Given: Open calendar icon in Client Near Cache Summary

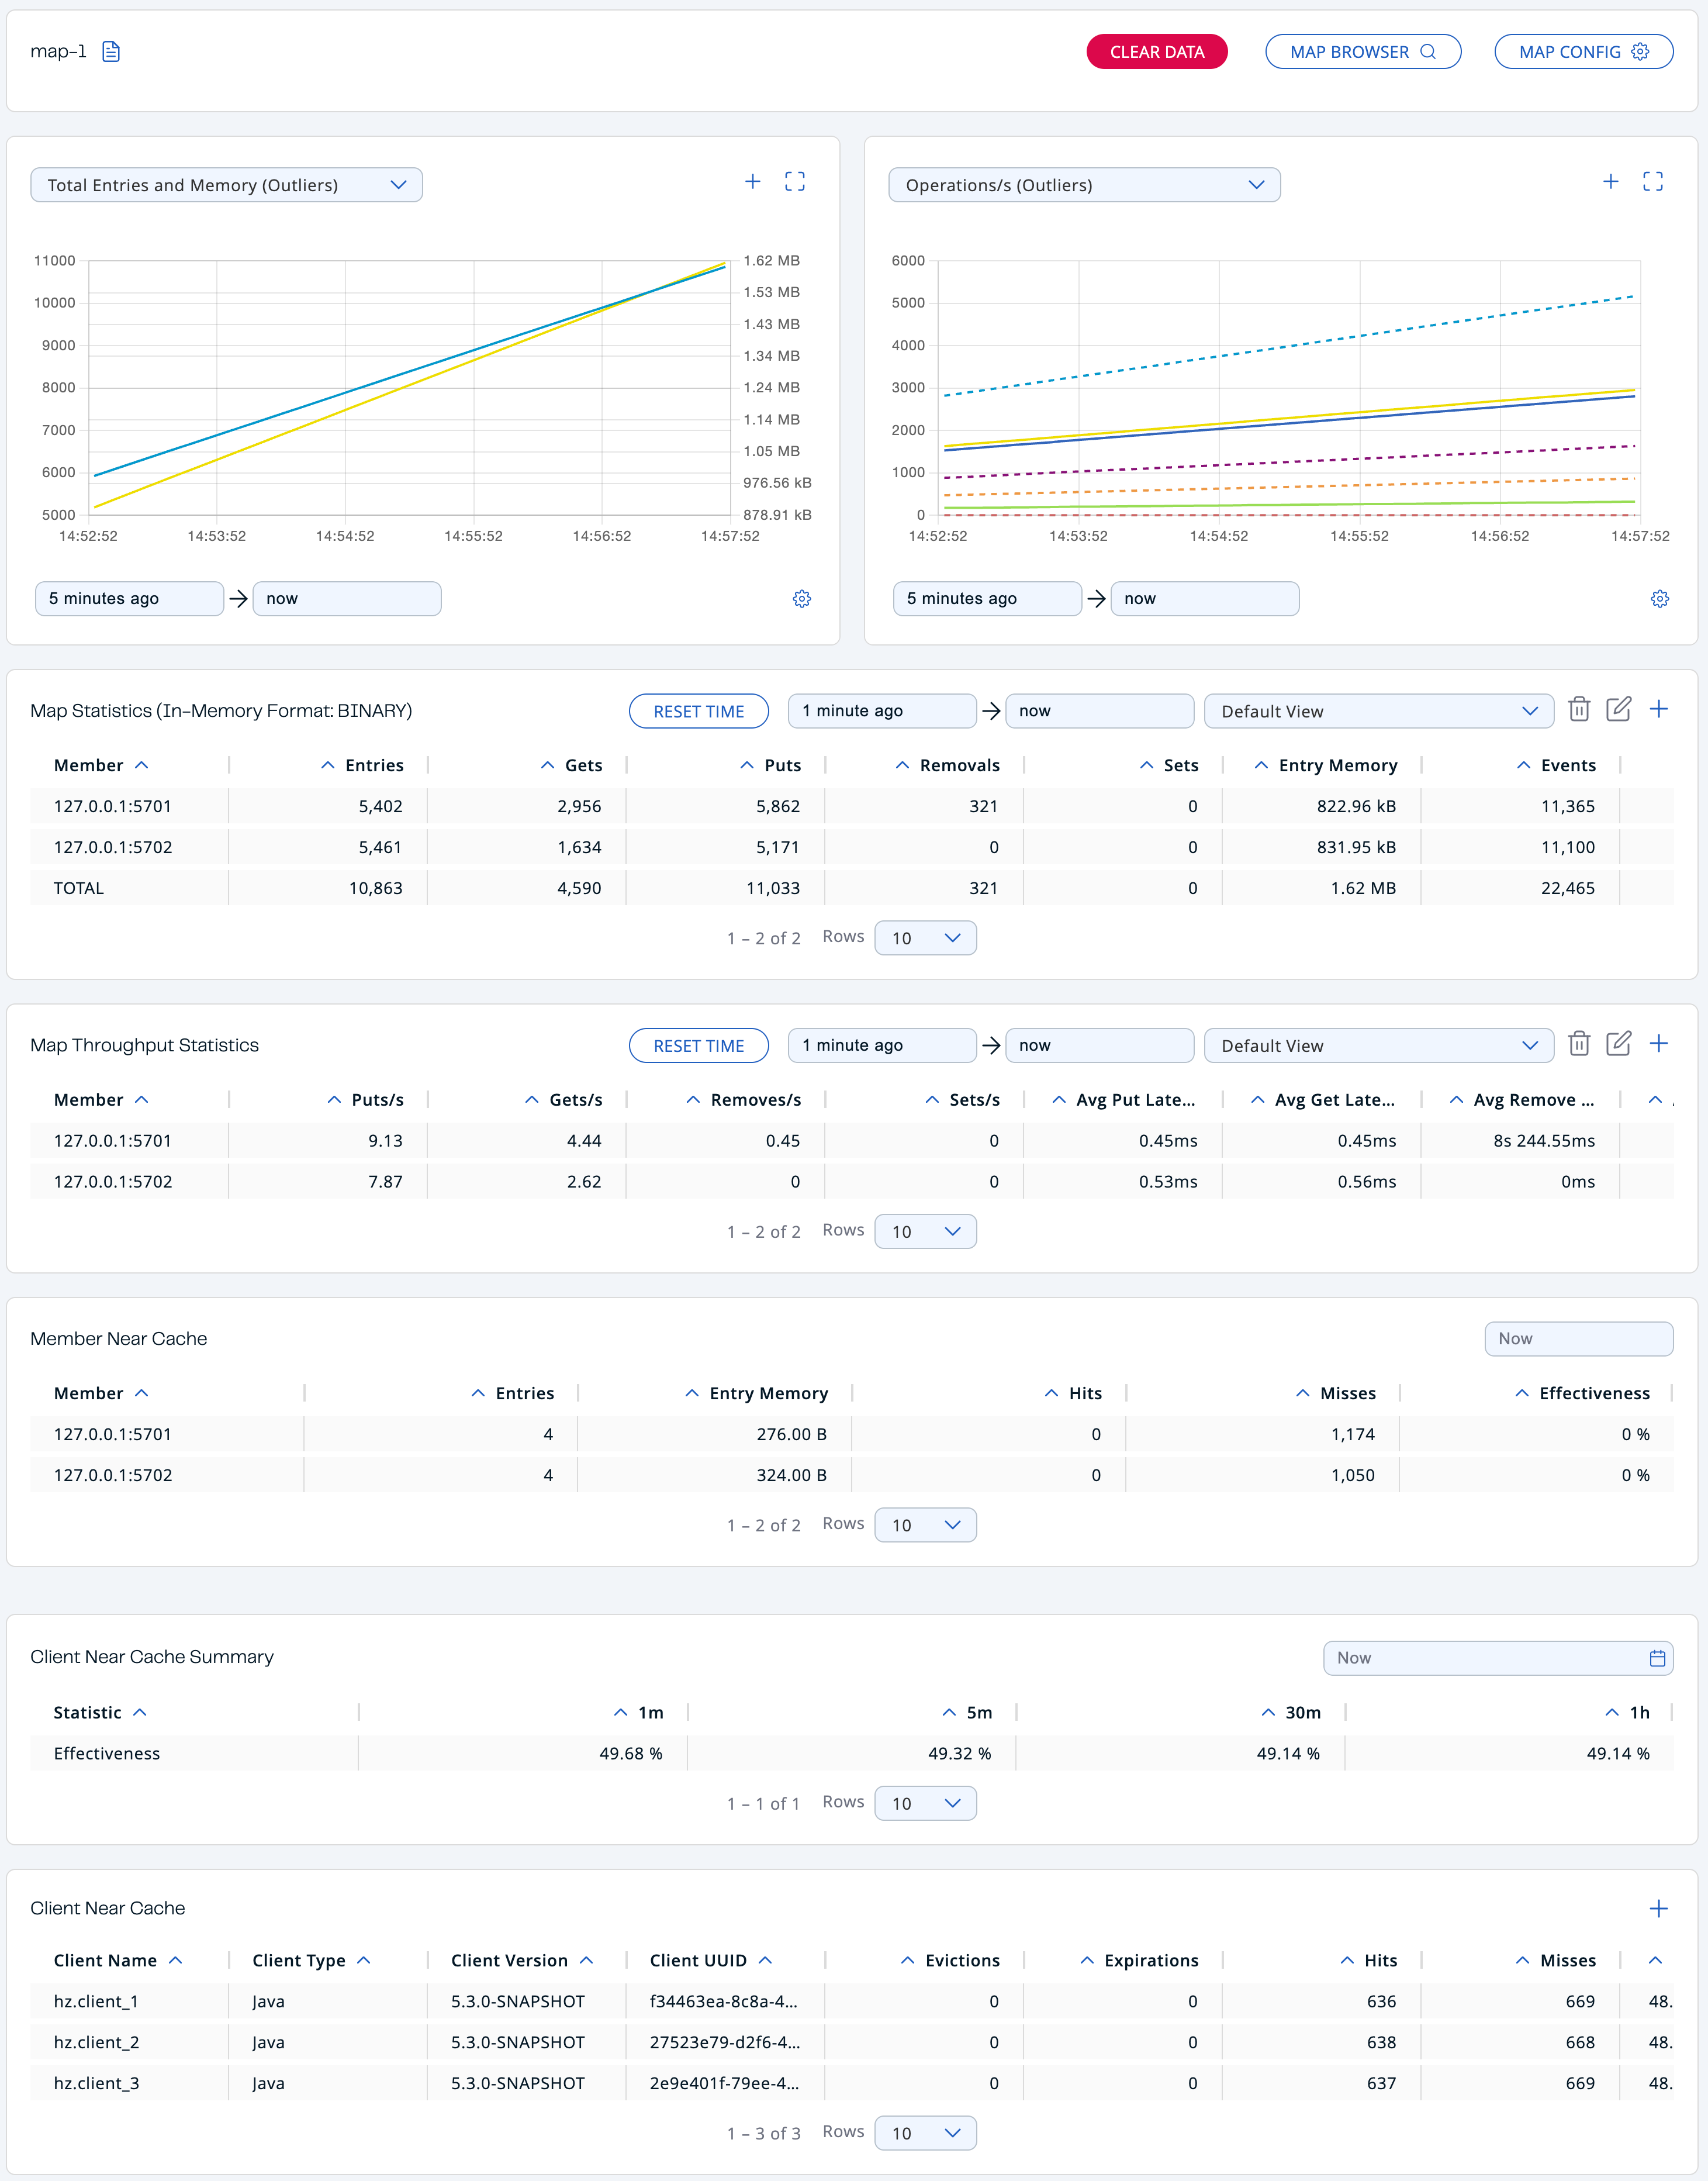Looking at the screenshot, I should coord(1657,1659).
